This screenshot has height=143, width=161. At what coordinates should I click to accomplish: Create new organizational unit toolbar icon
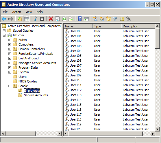click(109, 19)
